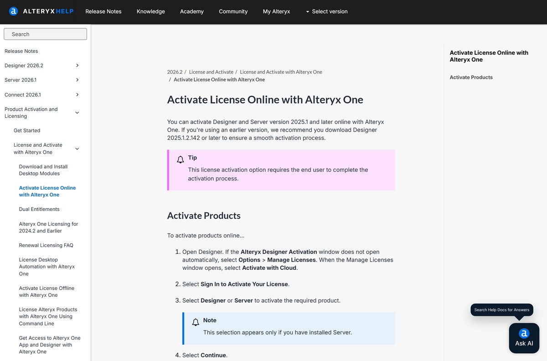Click the bold 'Activate with Cloud' text
This screenshot has height=361, width=547.
pyautogui.click(x=269, y=268)
